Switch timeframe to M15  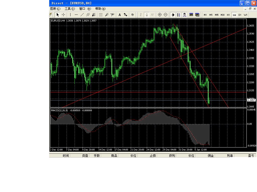(216, 15)
